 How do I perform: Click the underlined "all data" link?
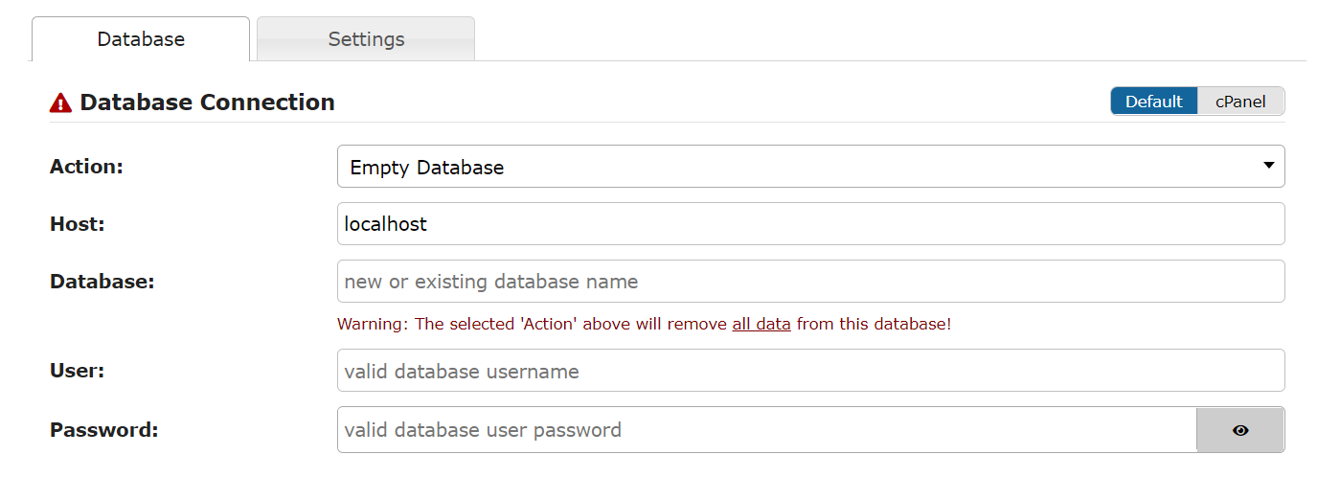(x=761, y=324)
